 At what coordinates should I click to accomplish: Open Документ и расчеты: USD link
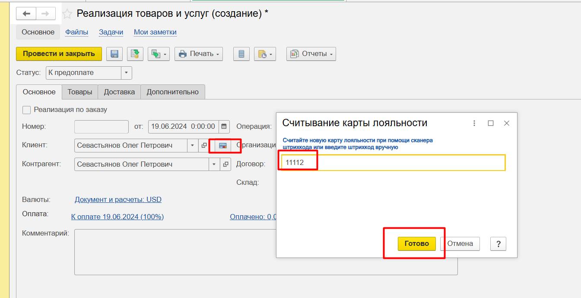(118, 199)
